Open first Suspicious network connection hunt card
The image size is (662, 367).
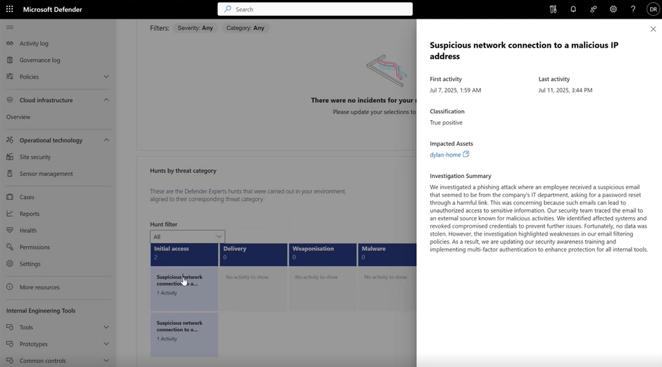tap(184, 289)
